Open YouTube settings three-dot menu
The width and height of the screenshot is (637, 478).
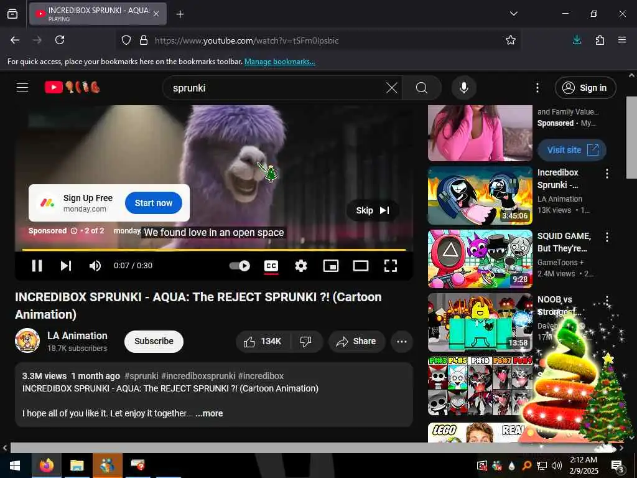coord(537,88)
